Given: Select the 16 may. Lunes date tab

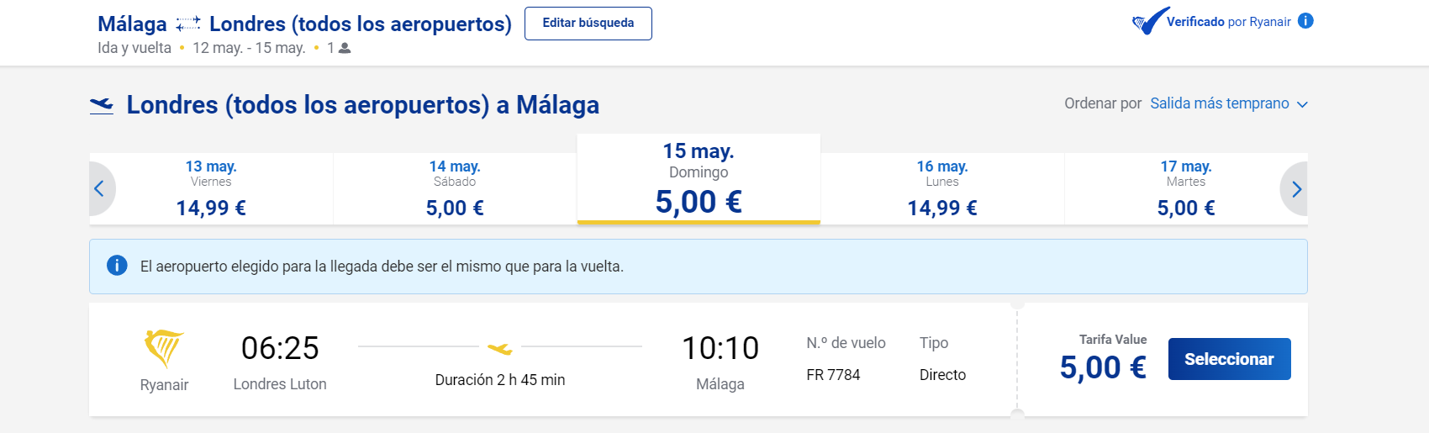Looking at the screenshot, I should click(942, 188).
